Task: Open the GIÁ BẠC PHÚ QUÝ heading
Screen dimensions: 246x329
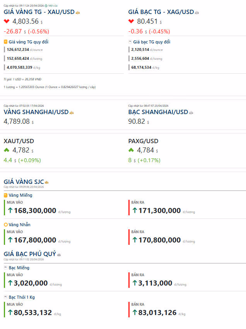Action: [x=29, y=254]
